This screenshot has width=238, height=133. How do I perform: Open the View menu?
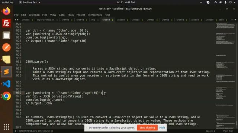pyautogui.click(x=53, y=15)
